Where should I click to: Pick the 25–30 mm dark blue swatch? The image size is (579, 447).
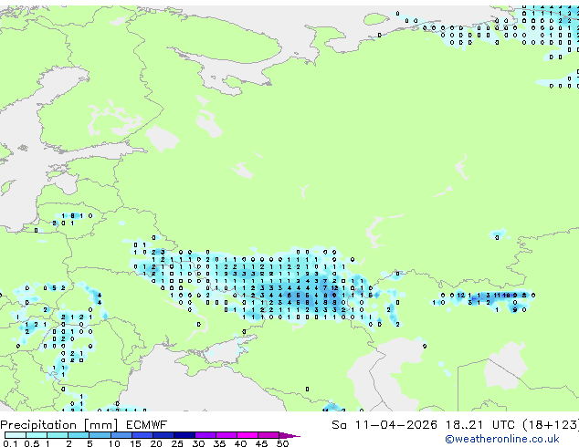(x=184, y=435)
